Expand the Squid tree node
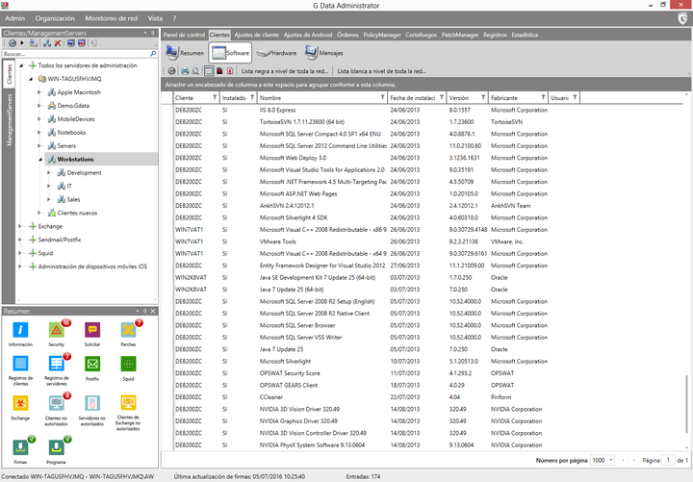The image size is (693, 482). pos(20,253)
